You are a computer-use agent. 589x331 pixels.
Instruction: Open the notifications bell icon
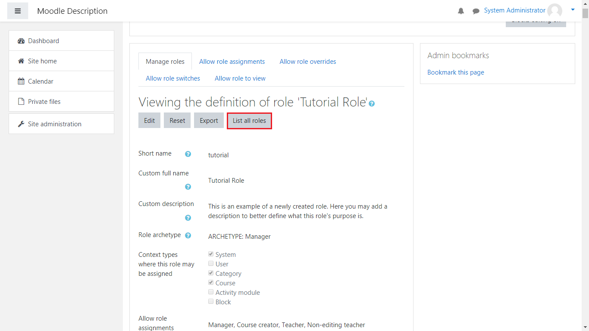(461, 11)
